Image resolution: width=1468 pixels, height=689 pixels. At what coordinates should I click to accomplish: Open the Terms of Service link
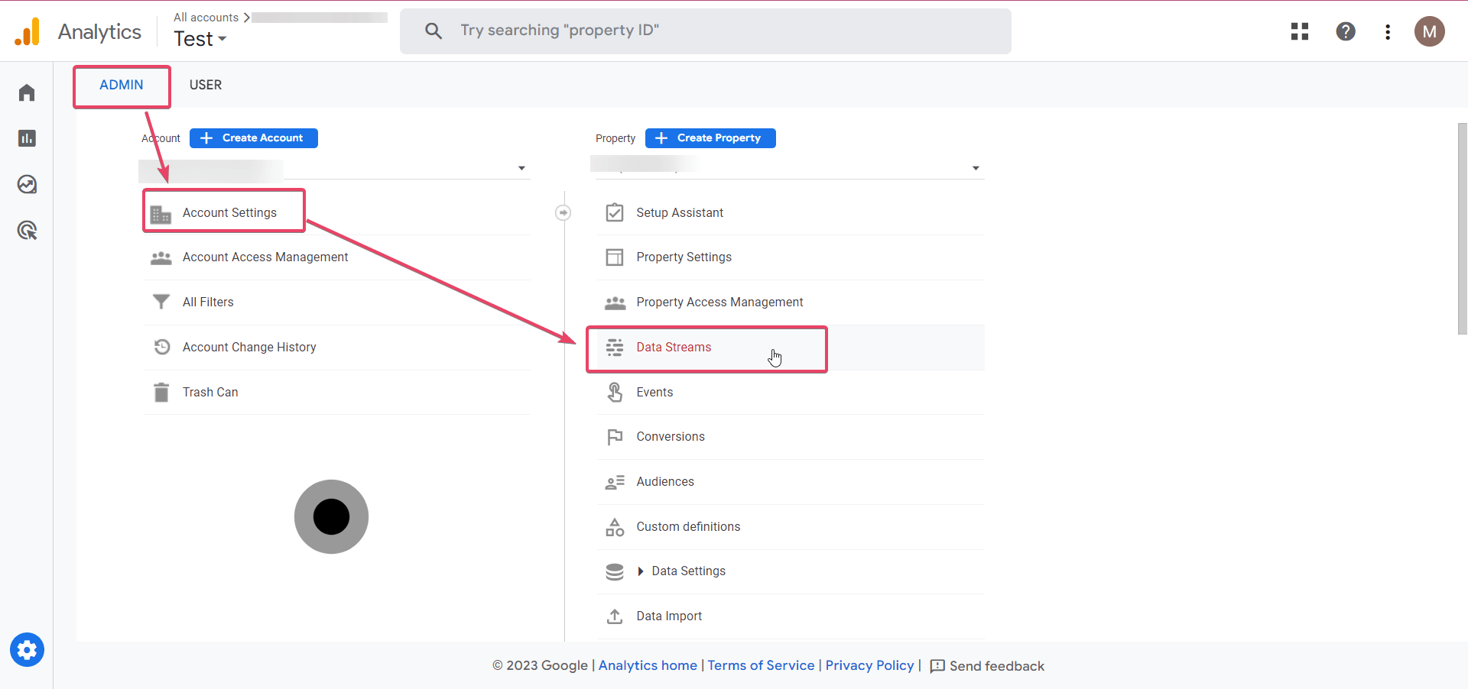pos(761,665)
